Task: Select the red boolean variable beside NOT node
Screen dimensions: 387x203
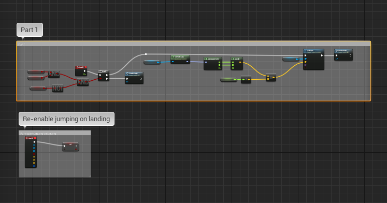Action: [38, 89]
